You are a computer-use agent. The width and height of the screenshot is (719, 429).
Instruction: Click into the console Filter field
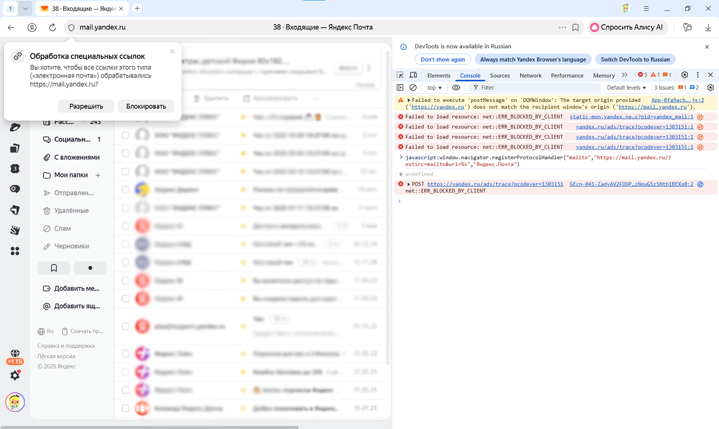537,87
